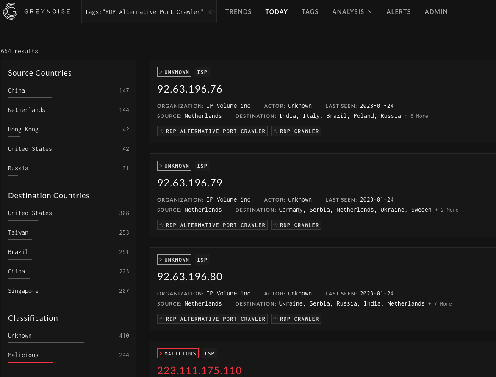Screen dimensions: 496x377
Task: Click source 'Netherlands' on 92.63.196.76 card
Action: tap(203, 116)
